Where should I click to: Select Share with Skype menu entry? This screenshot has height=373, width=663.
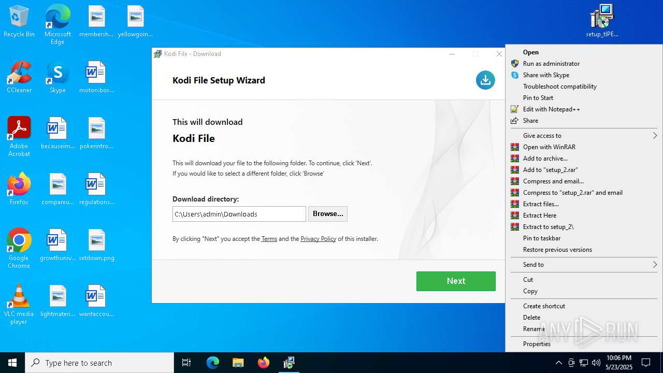pyautogui.click(x=584, y=75)
